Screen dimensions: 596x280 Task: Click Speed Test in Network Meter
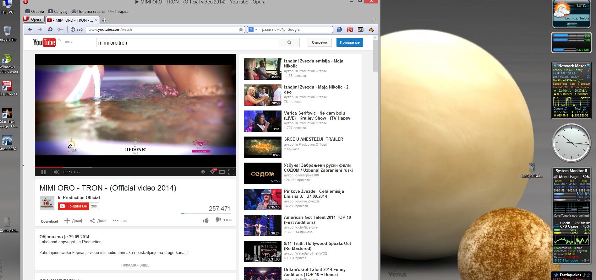pyautogui.click(x=560, y=84)
